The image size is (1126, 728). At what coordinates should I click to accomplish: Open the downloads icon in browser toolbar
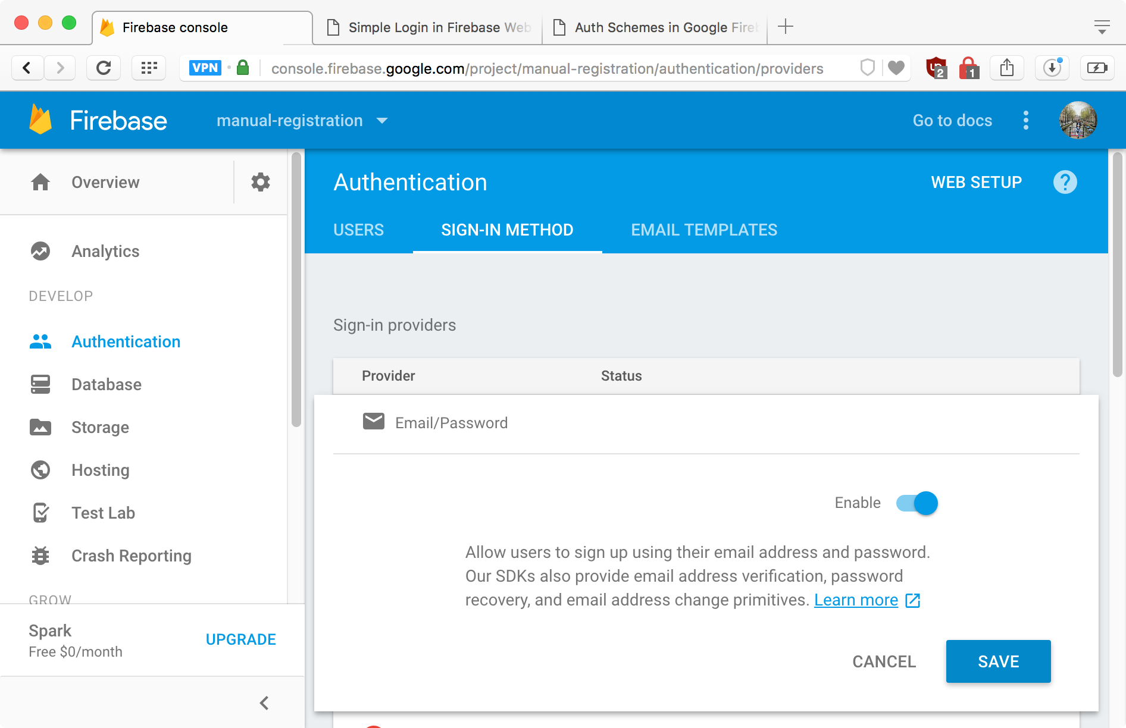(1052, 68)
